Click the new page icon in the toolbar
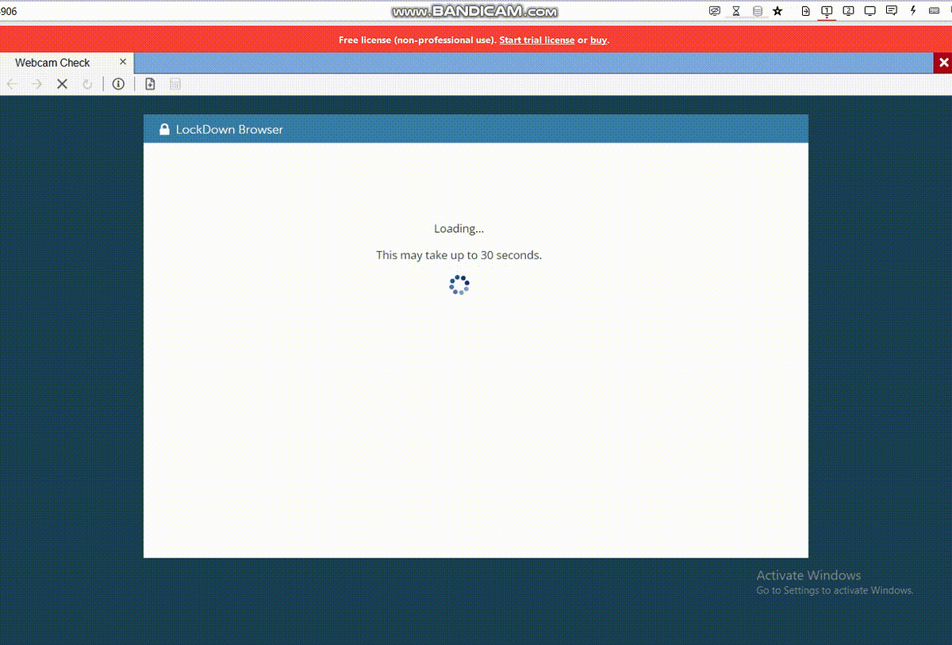This screenshot has height=645, width=952. tap(150, 83)
